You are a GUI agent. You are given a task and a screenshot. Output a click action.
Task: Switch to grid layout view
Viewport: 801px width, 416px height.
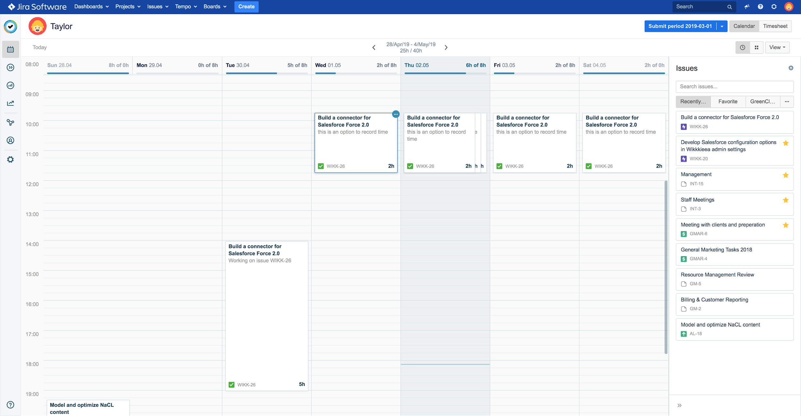click(756, 47)
